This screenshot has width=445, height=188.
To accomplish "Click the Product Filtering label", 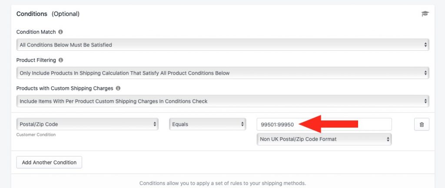I will (36, 60).
